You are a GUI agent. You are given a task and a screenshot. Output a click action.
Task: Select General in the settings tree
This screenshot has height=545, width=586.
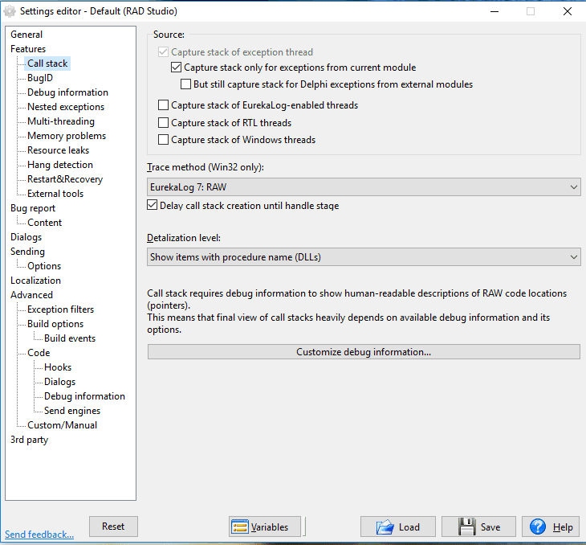(x=26, y=35)
